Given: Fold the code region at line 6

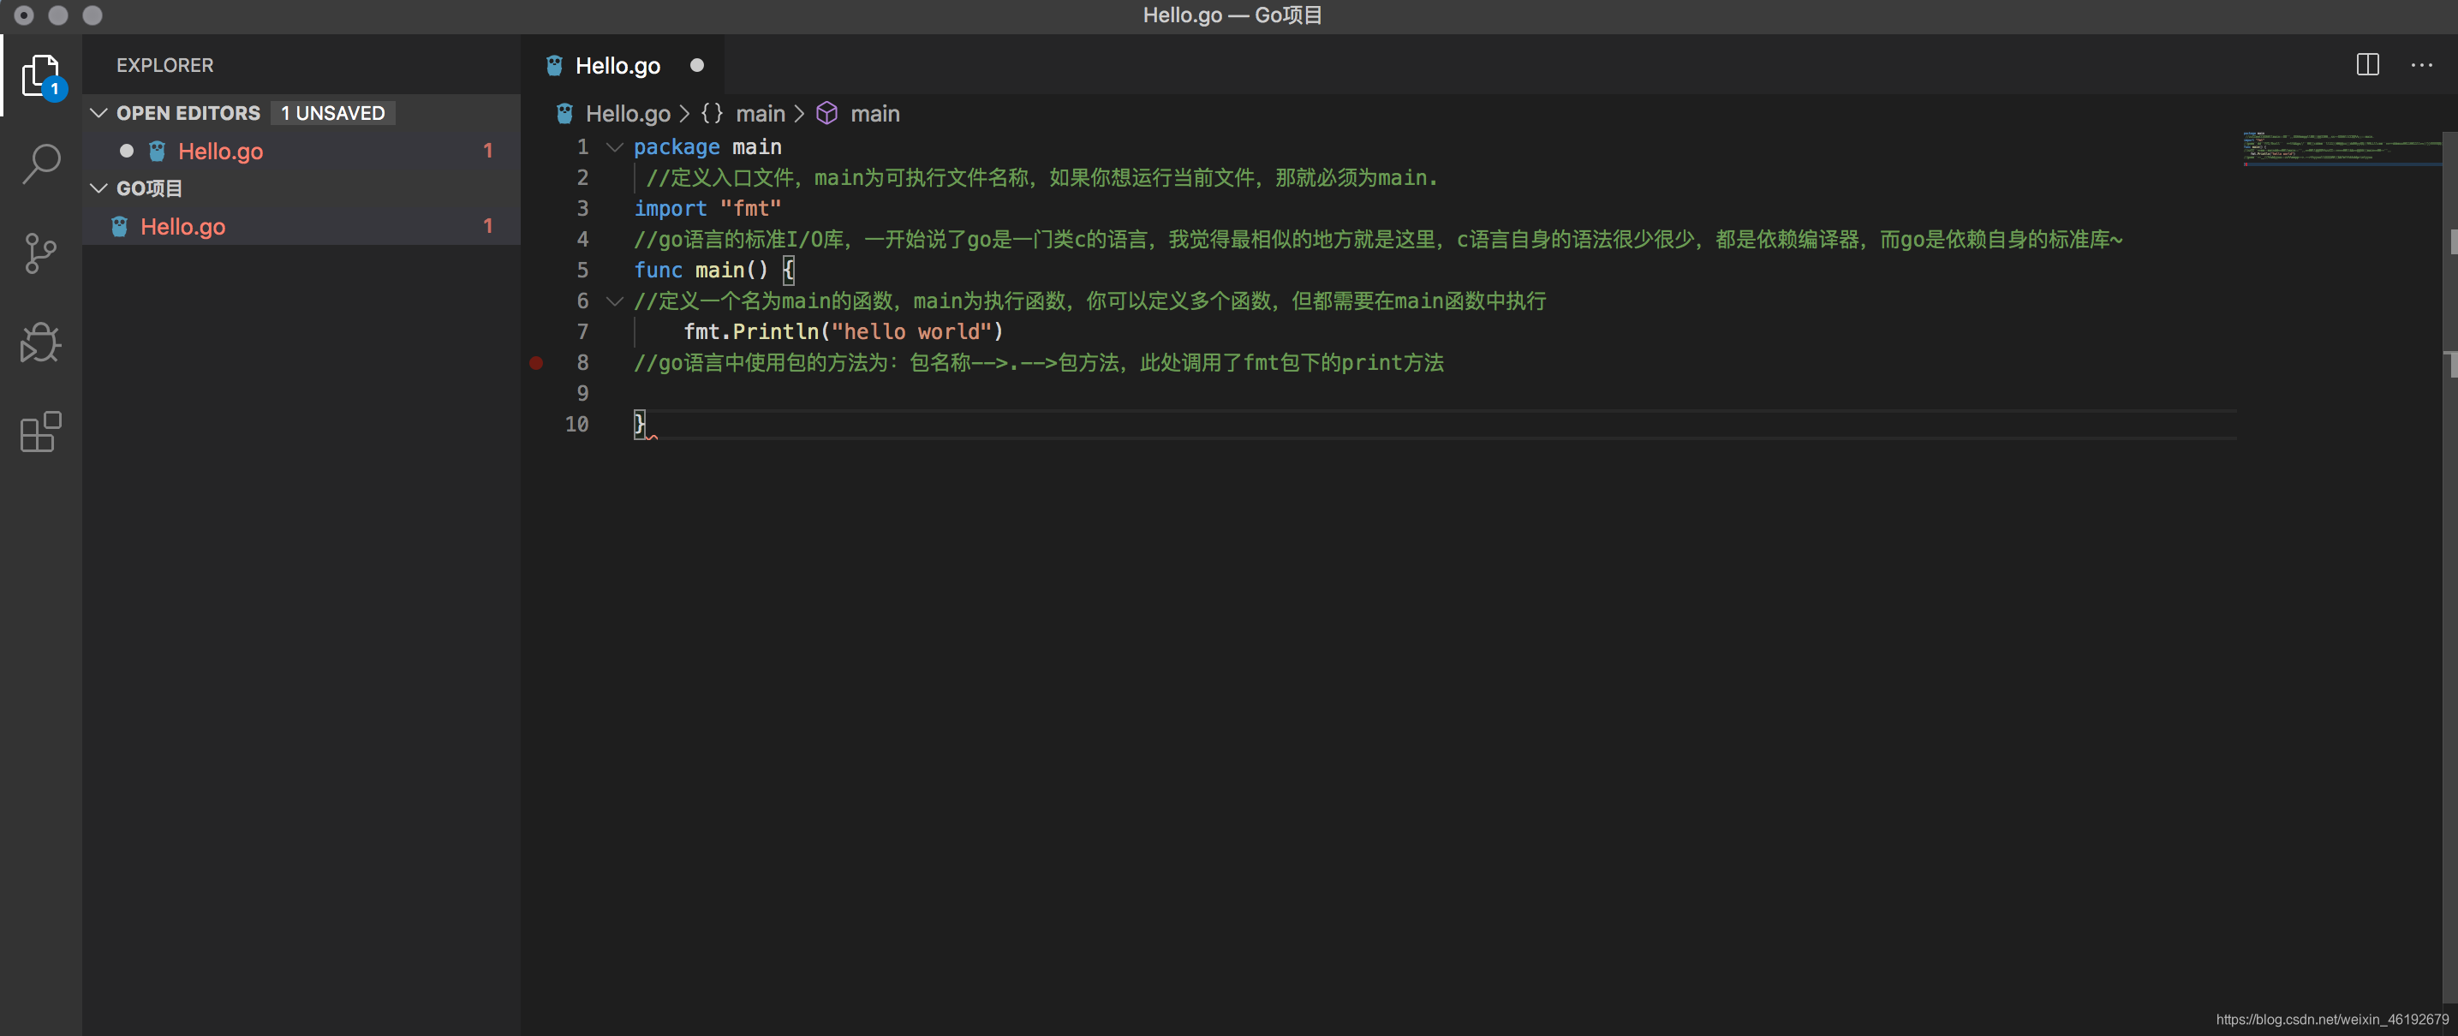Looking at the screenshot, I should pyautogui.click(x=616, y=301).
